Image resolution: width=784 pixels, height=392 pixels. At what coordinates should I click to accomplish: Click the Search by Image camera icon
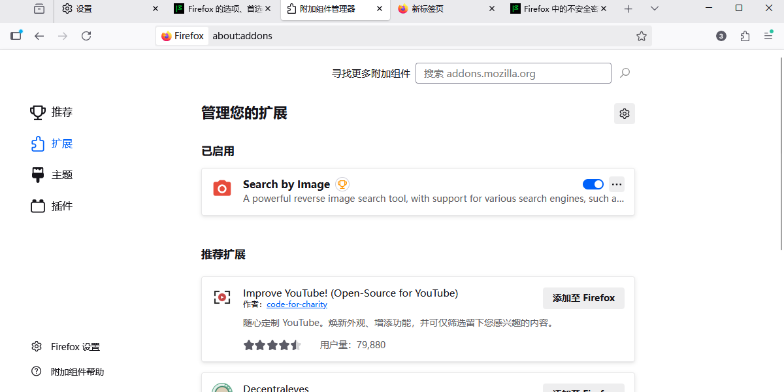[222, 188]
